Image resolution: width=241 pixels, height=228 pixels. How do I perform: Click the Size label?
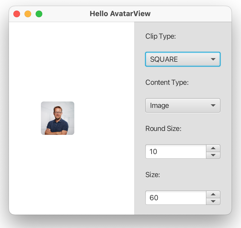pos(152,175)
